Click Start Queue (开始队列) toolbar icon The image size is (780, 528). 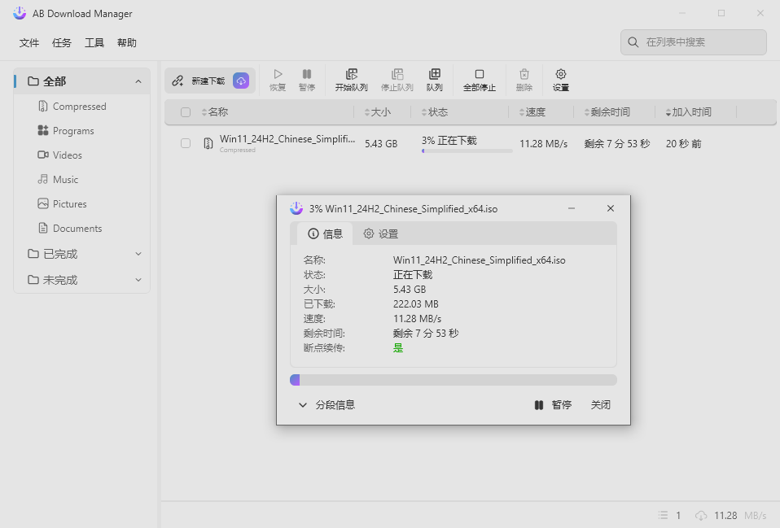point(351,74)
